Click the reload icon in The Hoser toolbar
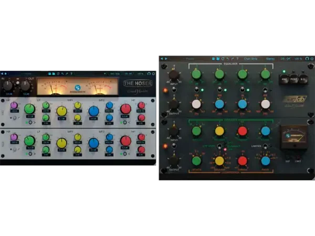This screenshot has height=236, width=315. tap(58, 73)
